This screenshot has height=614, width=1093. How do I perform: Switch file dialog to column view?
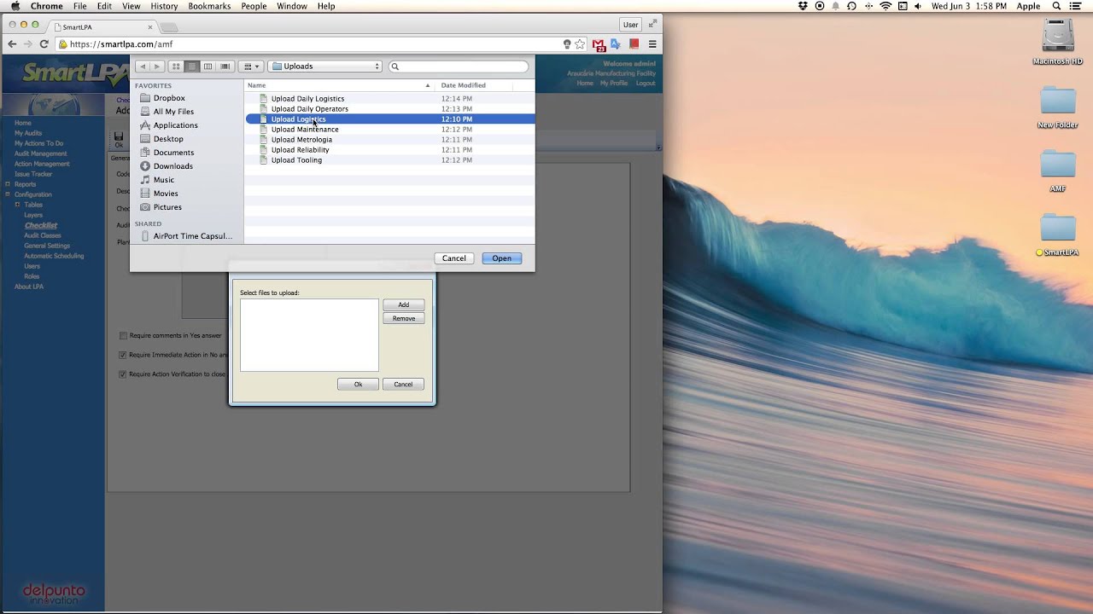207,67
